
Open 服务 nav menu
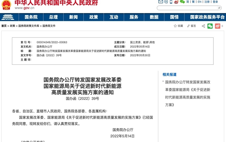[x=134, y=17]
